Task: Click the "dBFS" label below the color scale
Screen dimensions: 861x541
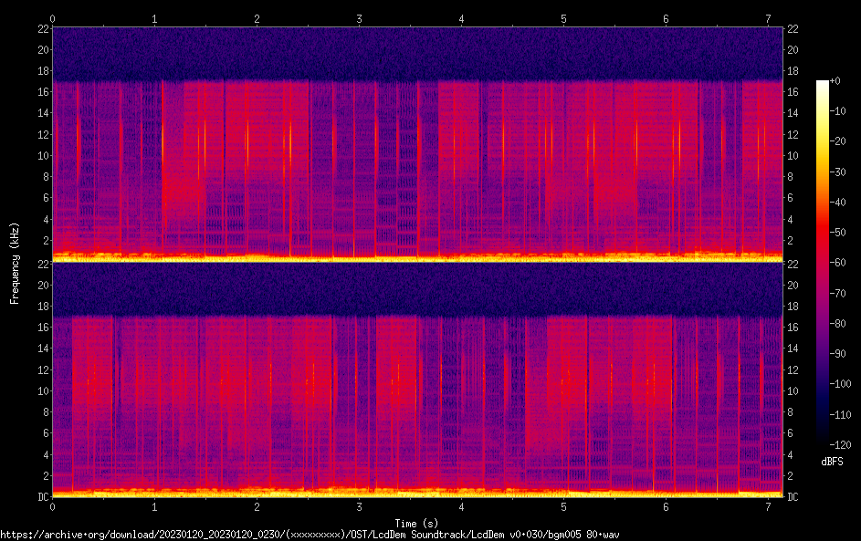Action: (832, 462)
